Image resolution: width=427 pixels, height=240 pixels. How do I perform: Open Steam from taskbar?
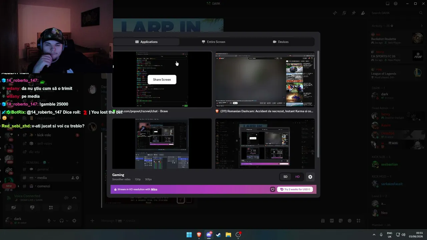219,235
